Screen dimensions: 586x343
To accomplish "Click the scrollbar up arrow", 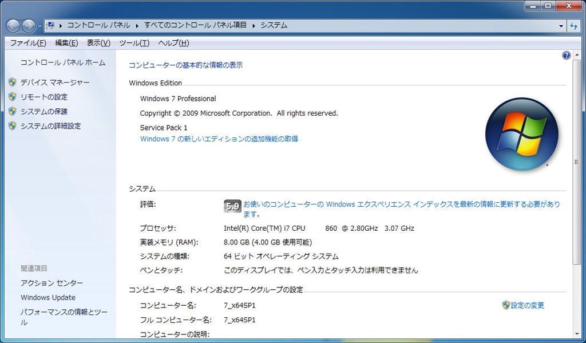I will [577, 55].
